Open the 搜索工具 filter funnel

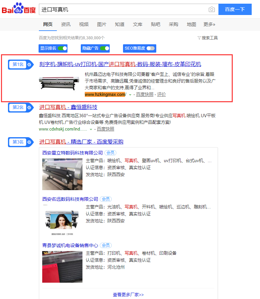point(207,38)
